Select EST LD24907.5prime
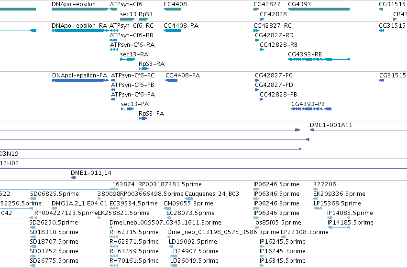407x268 pixels. click(x=174, y=257)
